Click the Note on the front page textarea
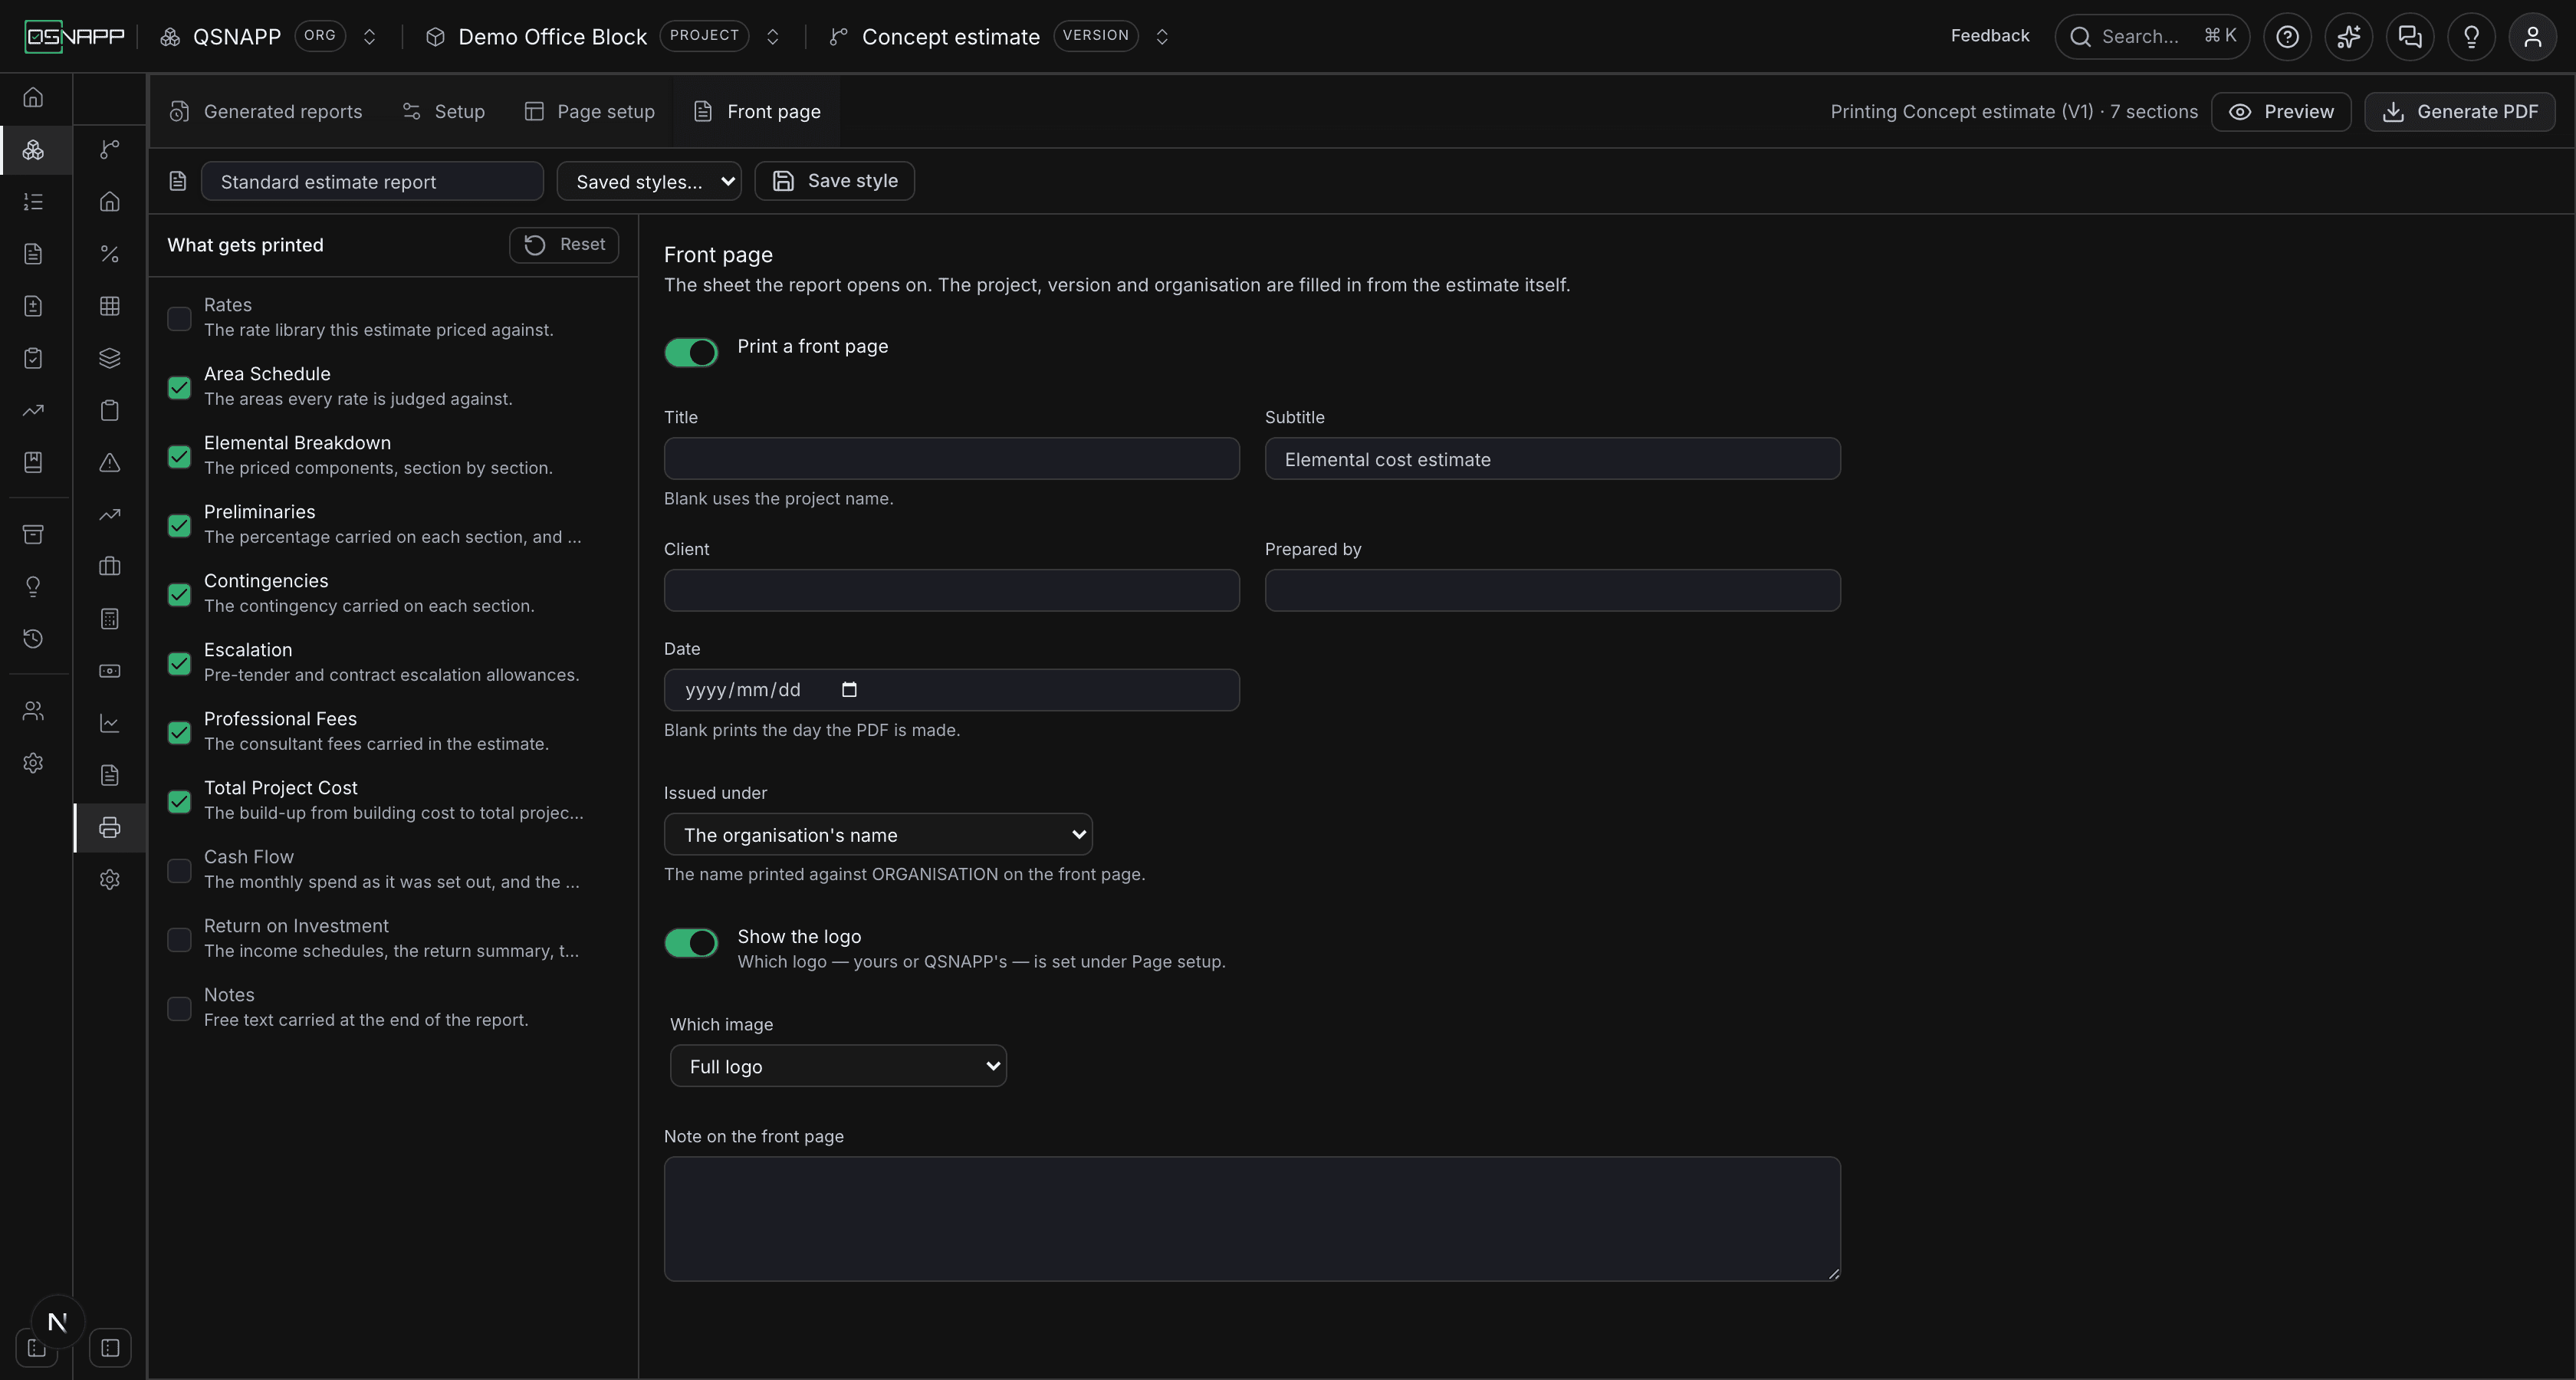 pos(1252,1218)
